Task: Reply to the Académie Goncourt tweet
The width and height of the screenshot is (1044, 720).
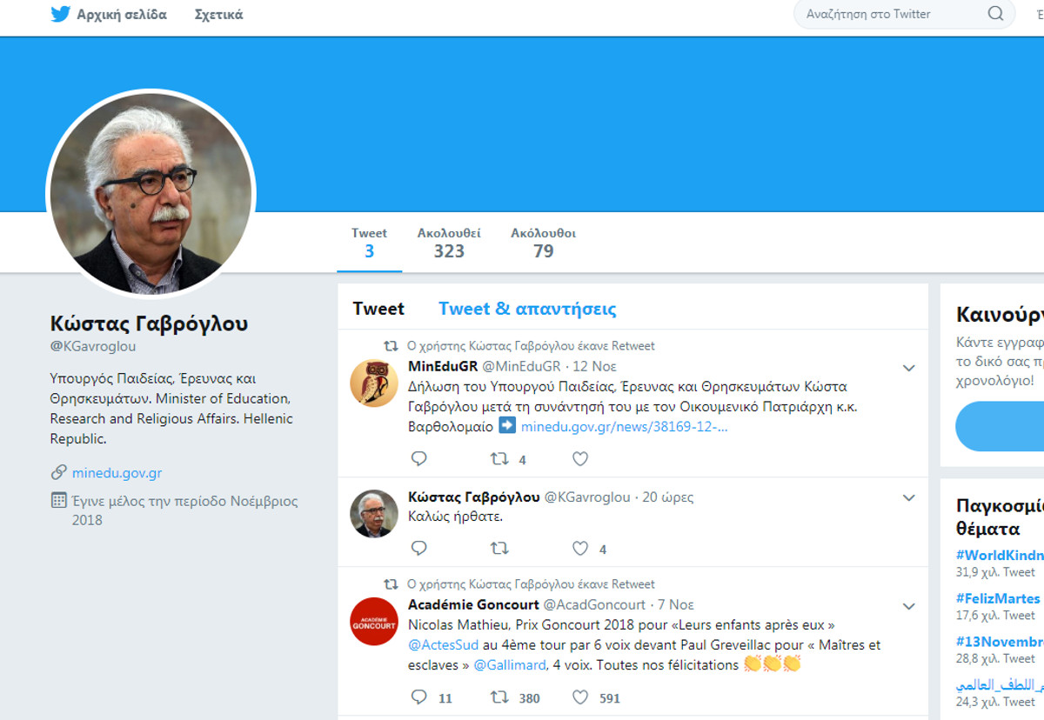Action: (418, 697)
